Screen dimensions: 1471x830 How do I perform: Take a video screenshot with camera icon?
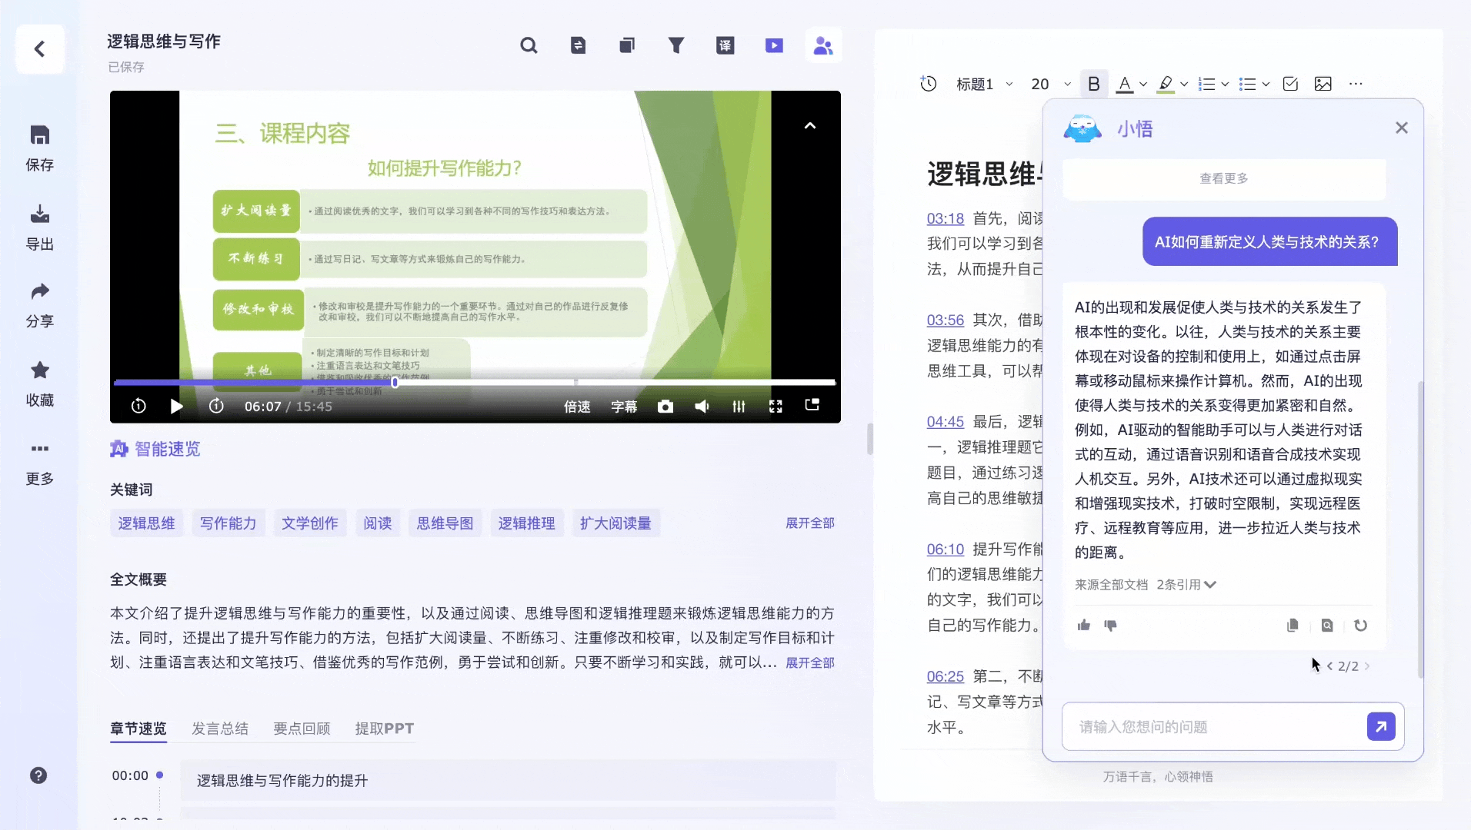point(665,407)
